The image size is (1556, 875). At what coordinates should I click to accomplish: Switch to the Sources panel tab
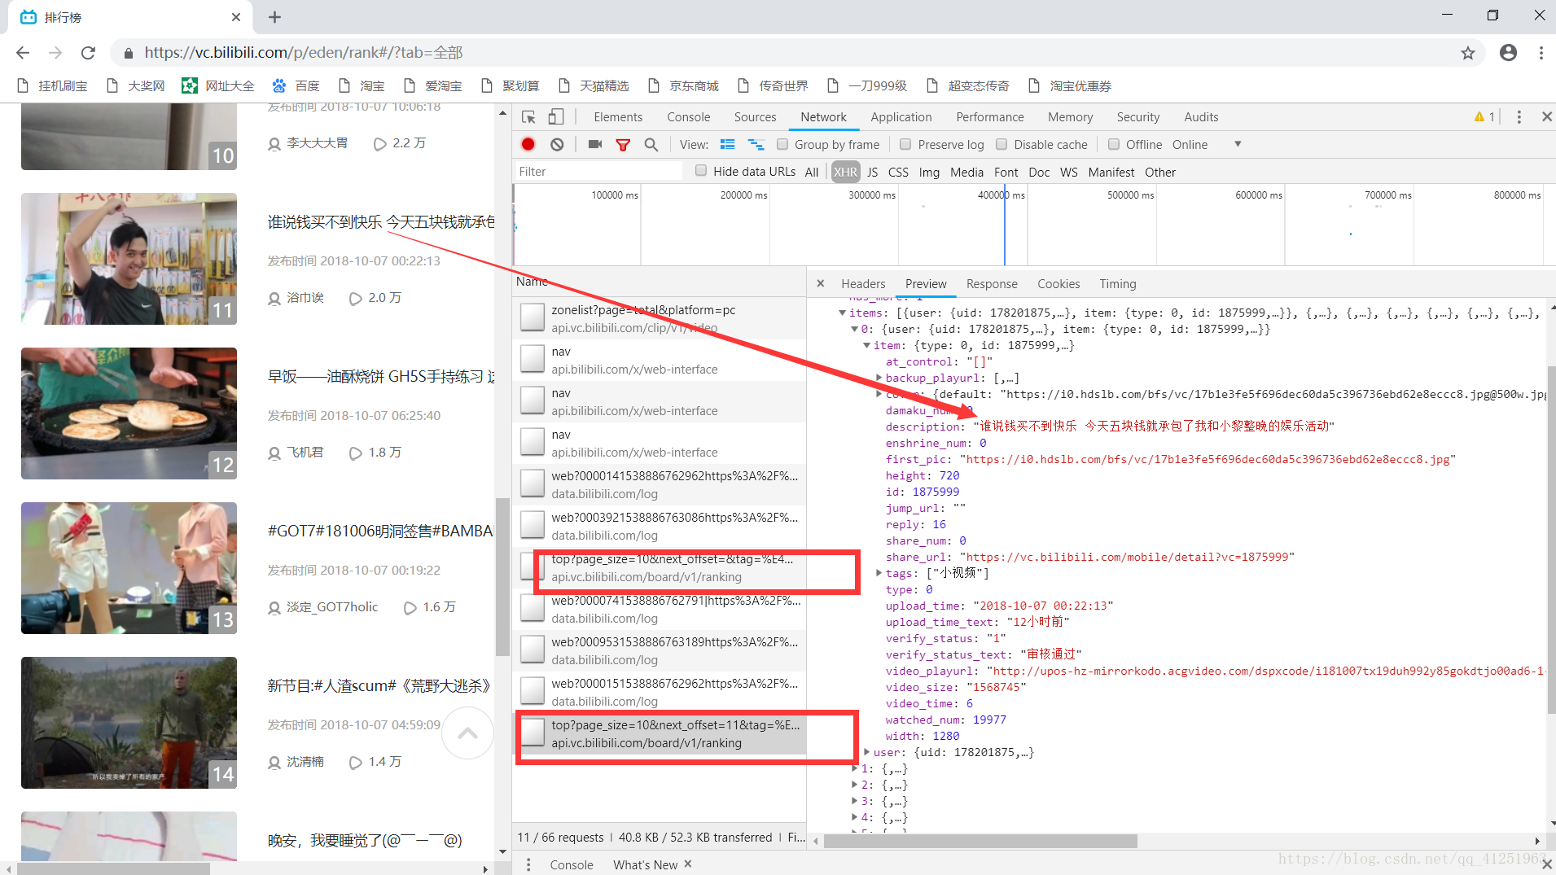[755, 117]
